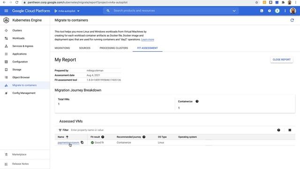Select the Fit Assessment tab
The image size is (300, 169).
click(x=147, y=48)
